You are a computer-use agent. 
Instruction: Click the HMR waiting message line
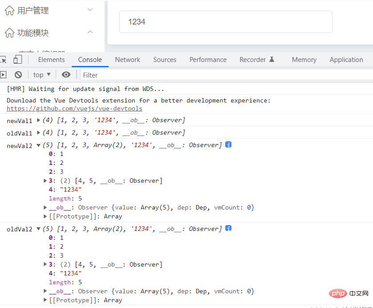tap(85, 89)
